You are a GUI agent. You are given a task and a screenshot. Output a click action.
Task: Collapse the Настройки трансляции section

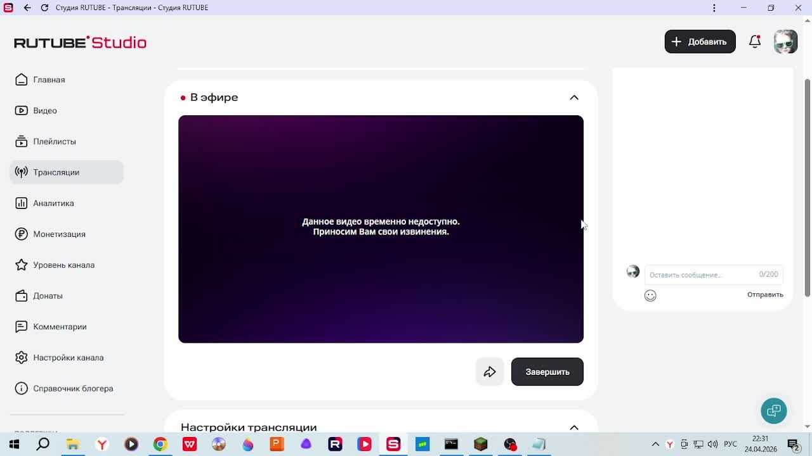[x=574, y=427]
